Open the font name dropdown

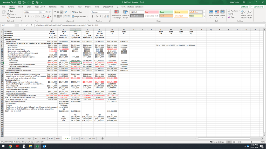point(38,12)
